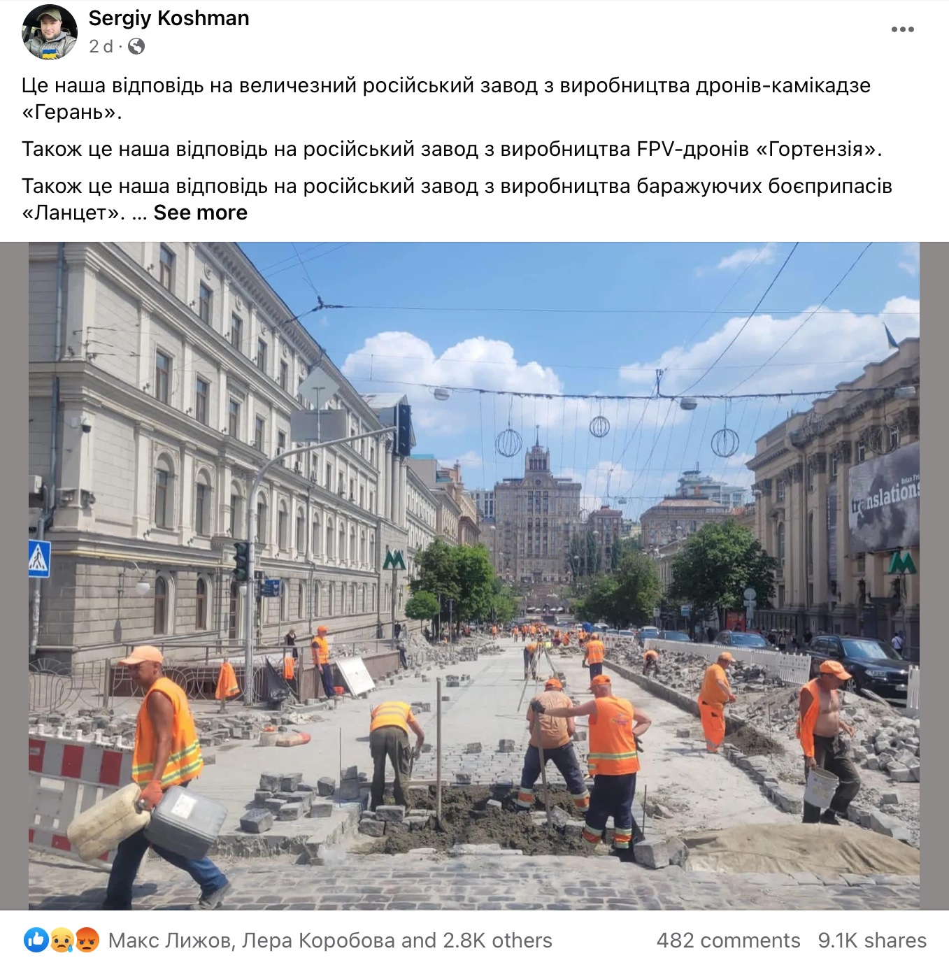
Task: Open the Sergiy Koshman profile name link
Action: [x=169, y=18]
